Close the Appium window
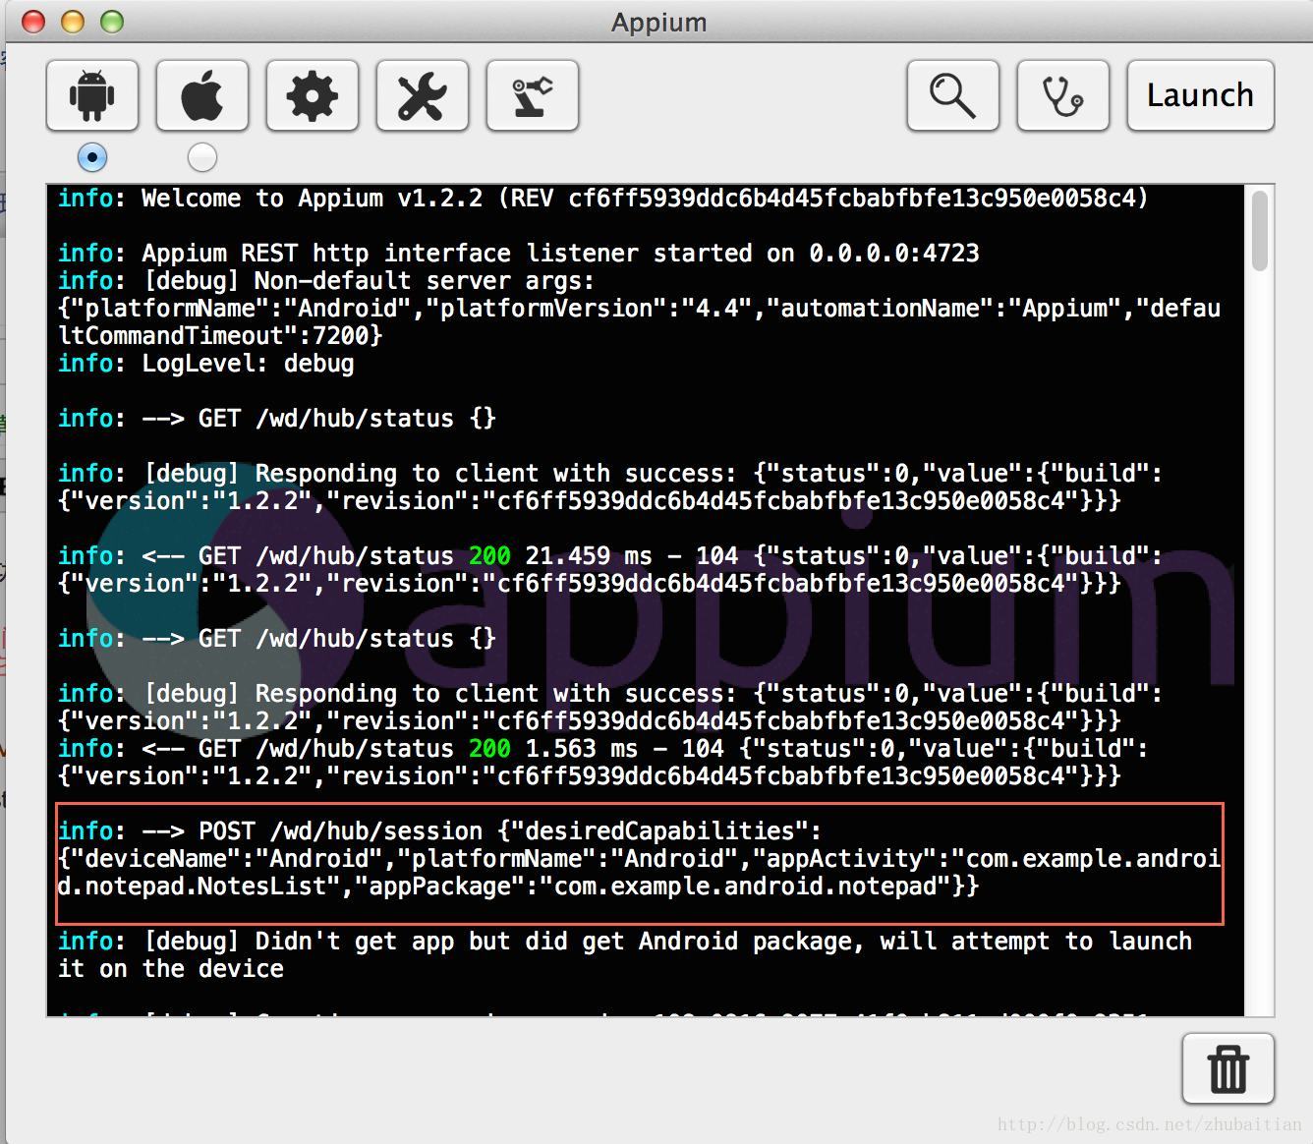The height and width of the screenshot is (1144, 1313). tap(33, 22)
